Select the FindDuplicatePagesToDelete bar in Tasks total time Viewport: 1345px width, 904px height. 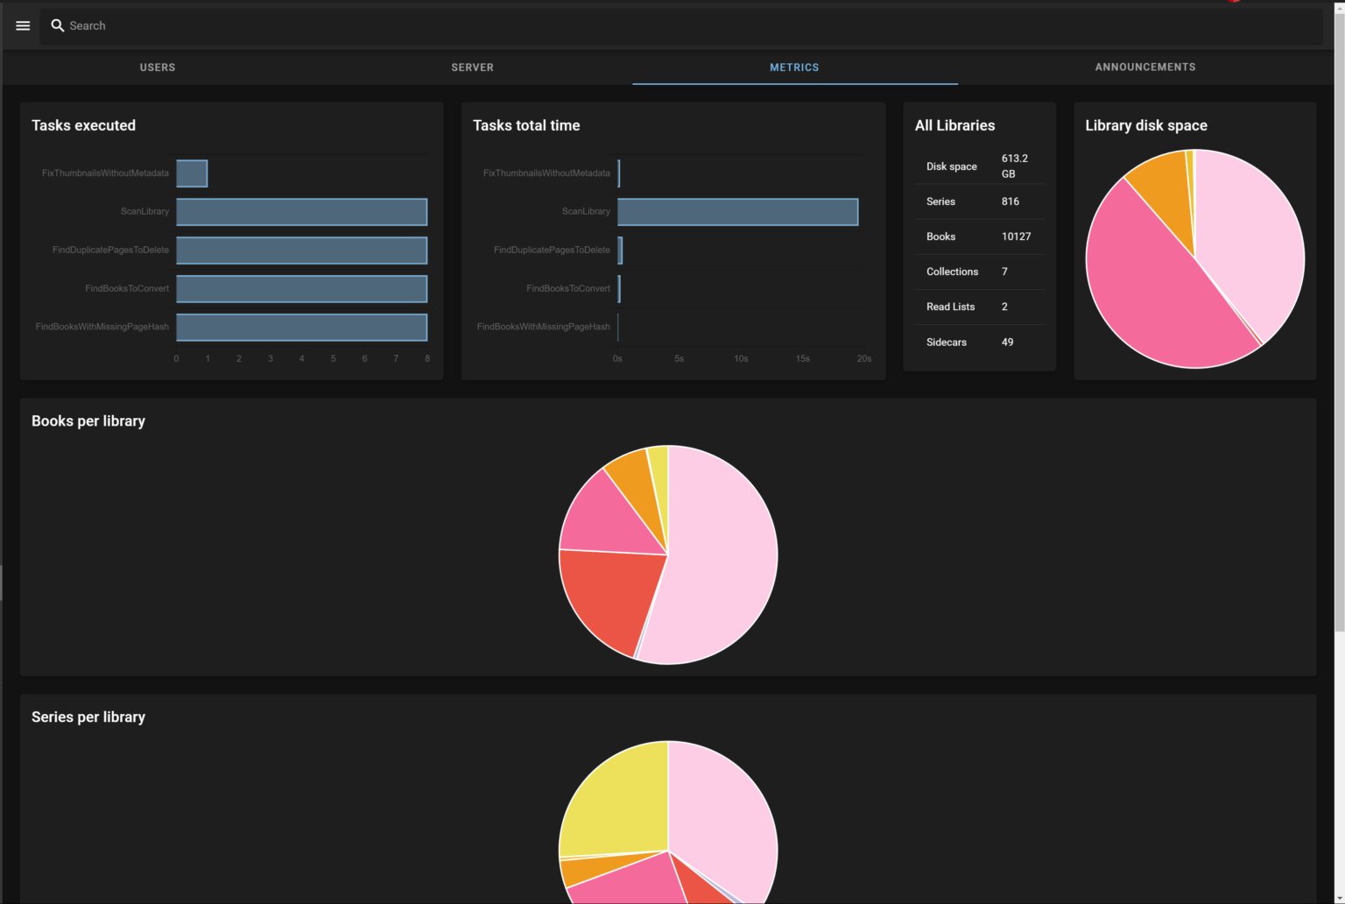[x=620, y=251]
